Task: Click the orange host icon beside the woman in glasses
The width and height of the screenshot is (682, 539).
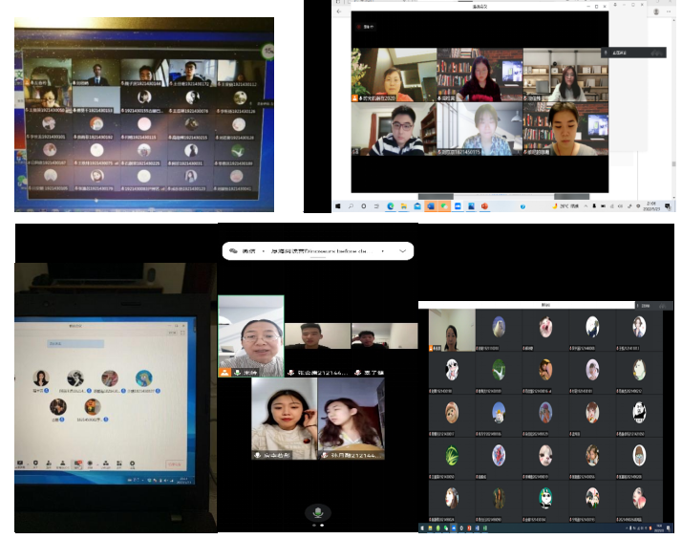Action: (x=224, y=372)
